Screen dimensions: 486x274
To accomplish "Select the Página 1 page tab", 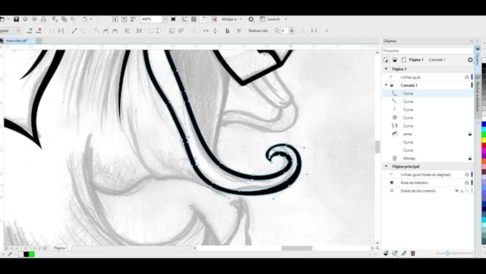I will [x=61, y=248].
